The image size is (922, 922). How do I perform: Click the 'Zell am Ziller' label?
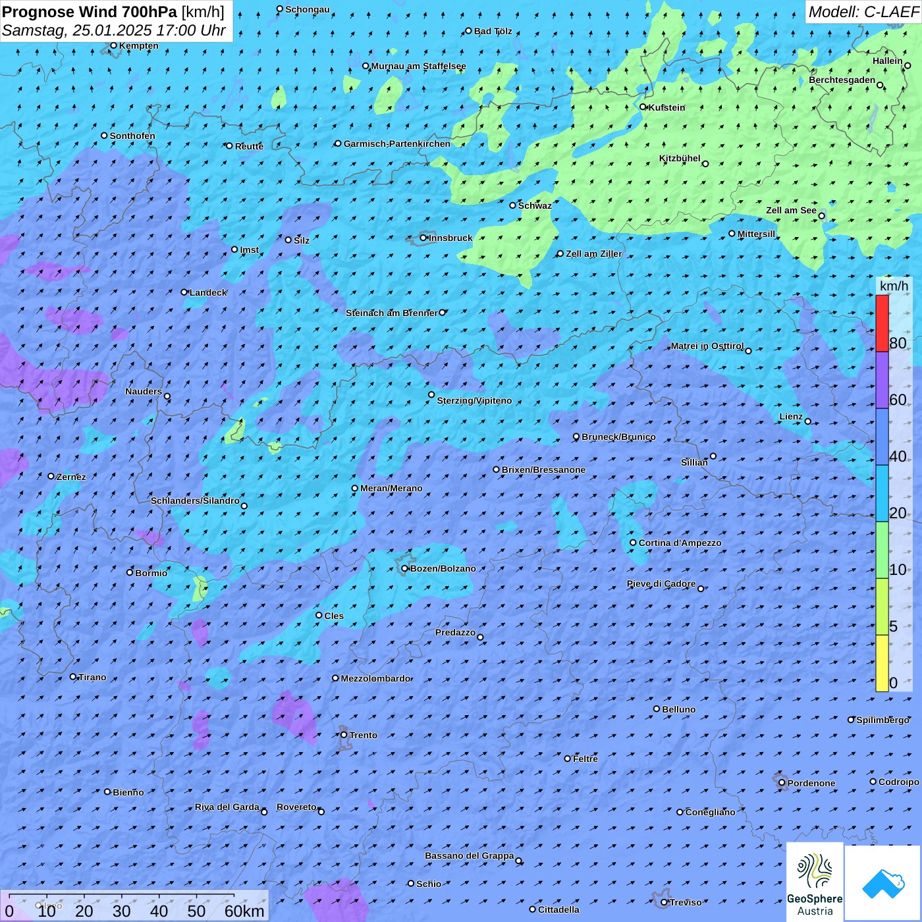point(594,254)
